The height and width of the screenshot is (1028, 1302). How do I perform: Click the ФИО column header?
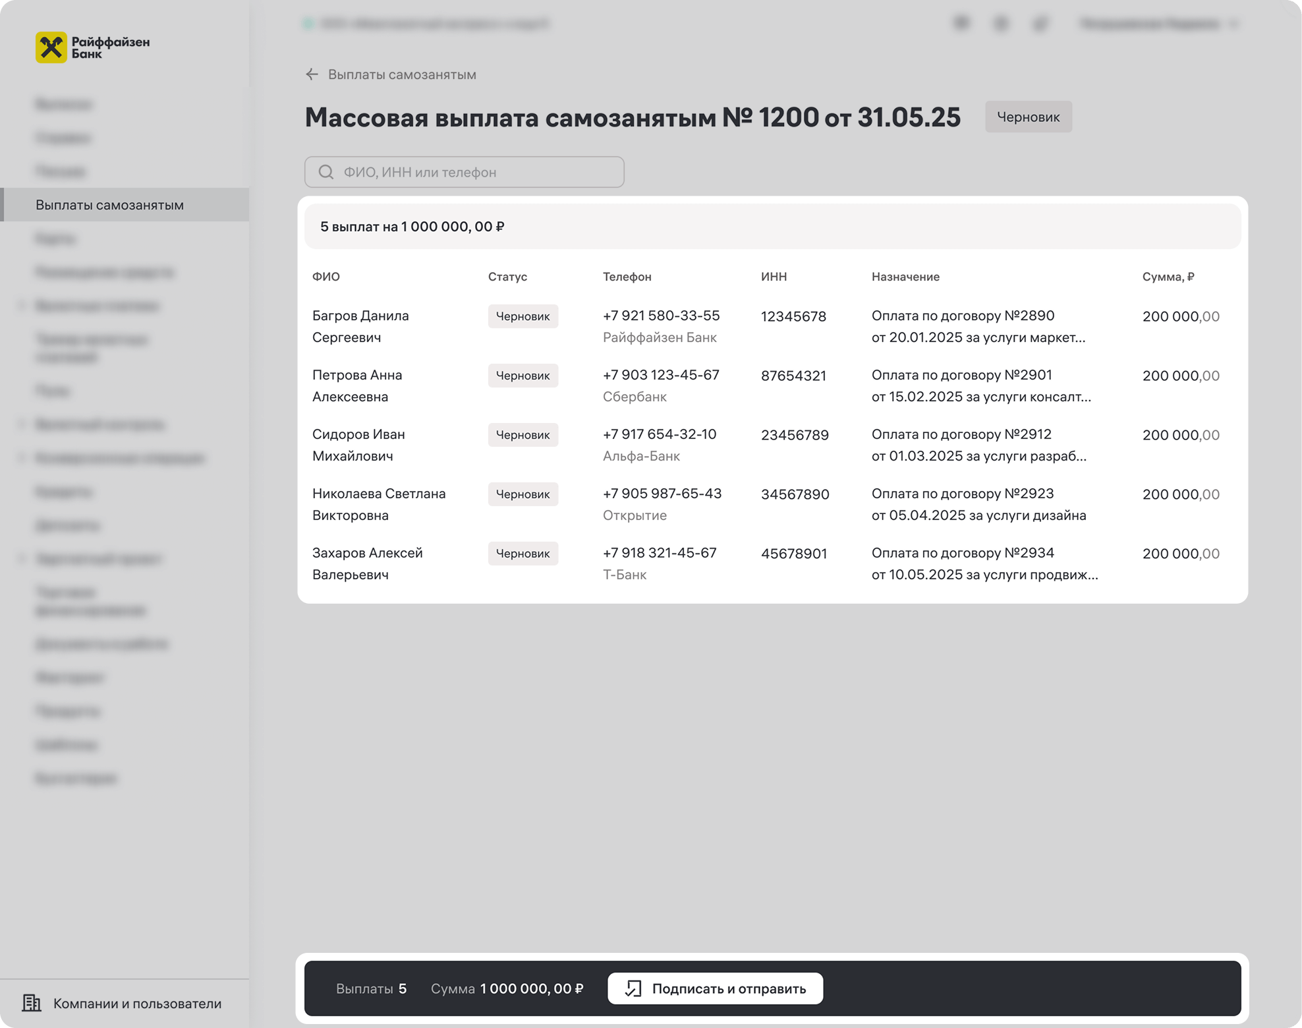pyautogui.click(x=326, y=277)
